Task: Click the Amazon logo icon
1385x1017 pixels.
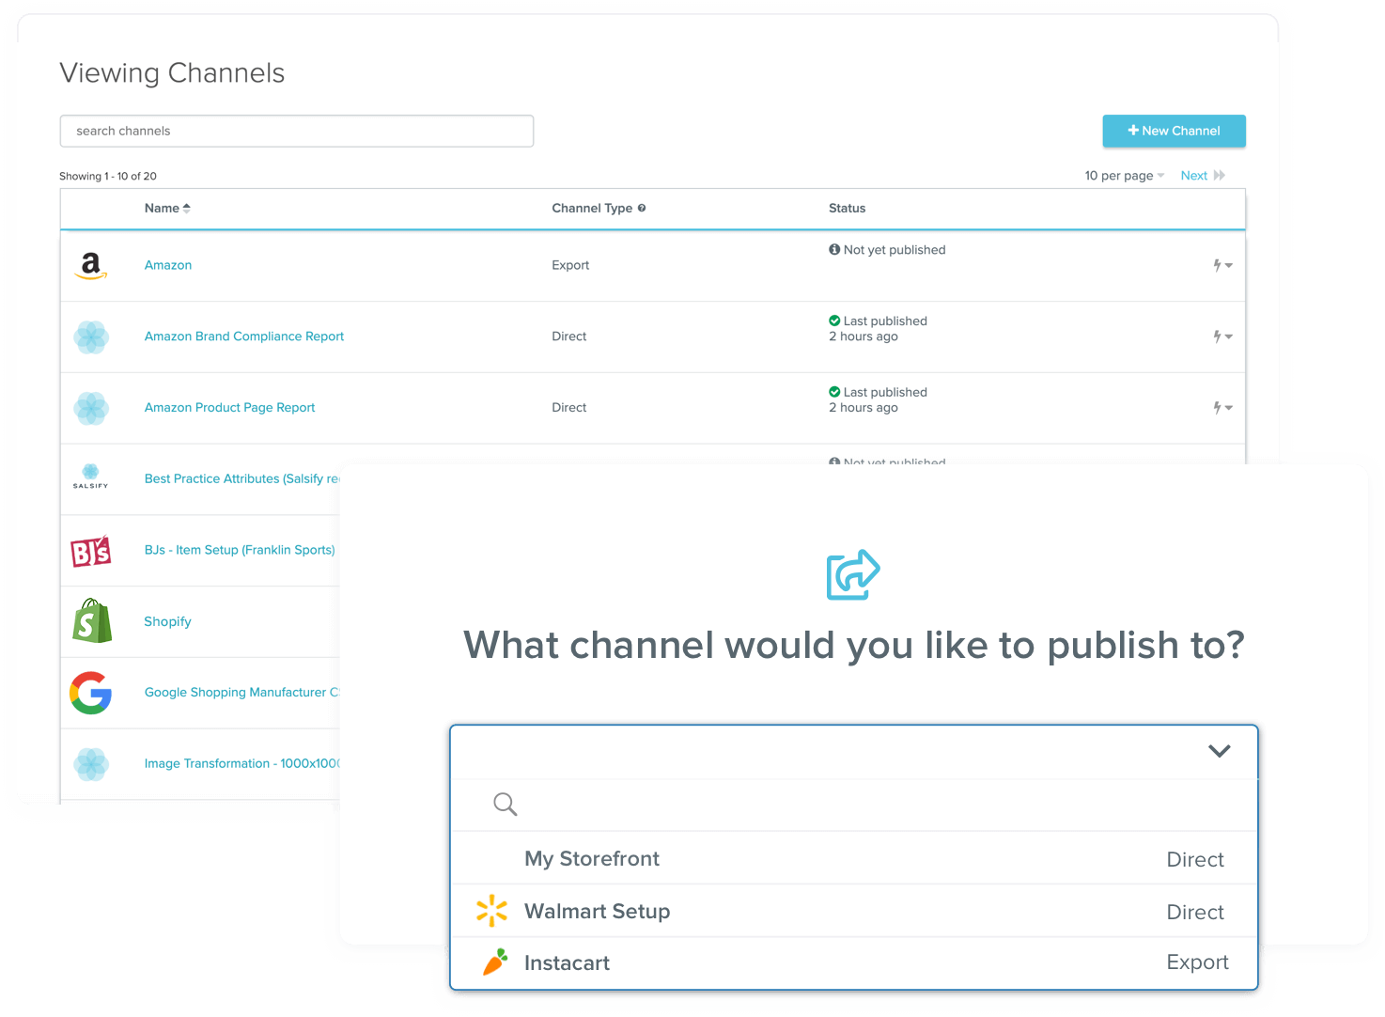Action: (90, 266)
